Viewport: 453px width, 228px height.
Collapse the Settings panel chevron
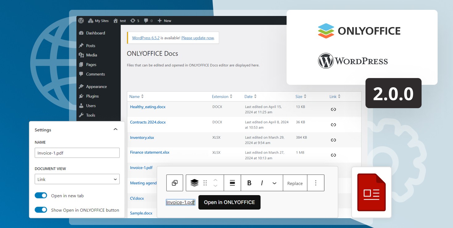click(116, 129)
